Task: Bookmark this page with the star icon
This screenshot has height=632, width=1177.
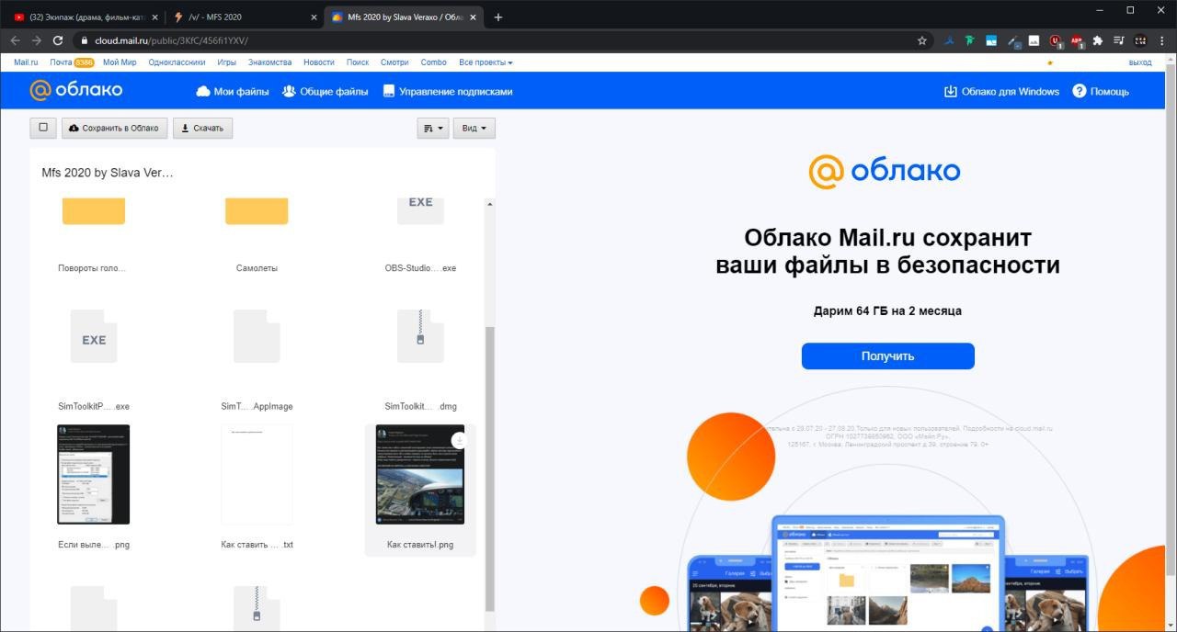Action: pos(921,40)
